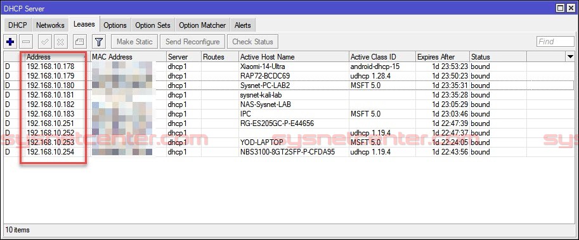Add a new lease with the plus icon
The width and height of the screenshot is (579, 240).
coord(10,42)
